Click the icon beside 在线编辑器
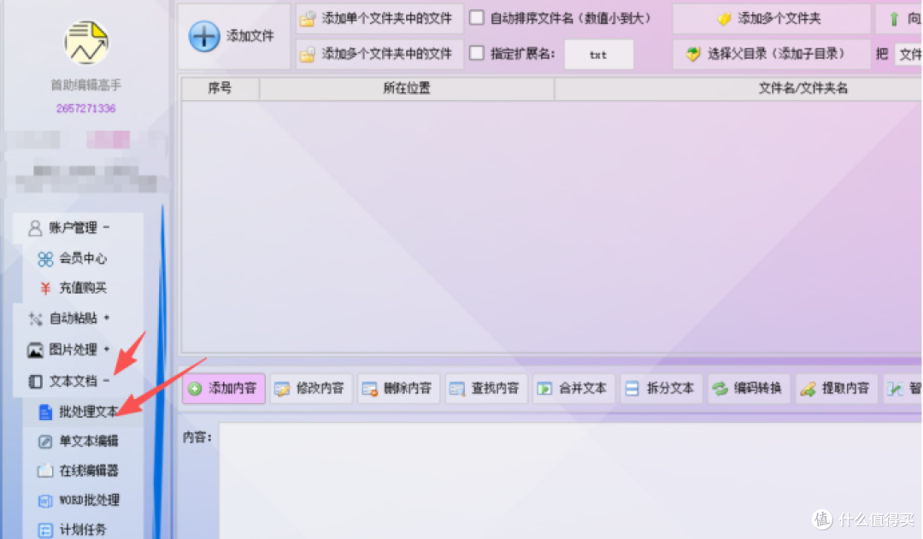 (x=45, y=471)
